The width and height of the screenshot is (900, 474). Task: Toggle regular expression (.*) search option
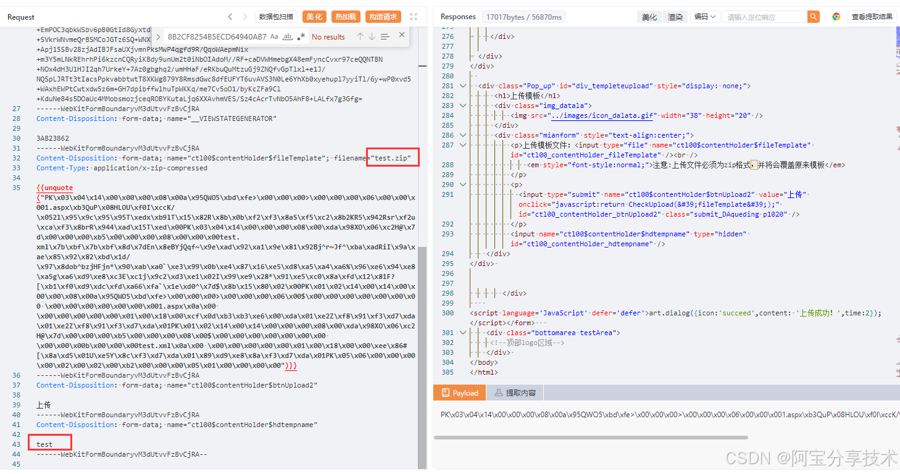pyautogui.click(x=301, y=36)
